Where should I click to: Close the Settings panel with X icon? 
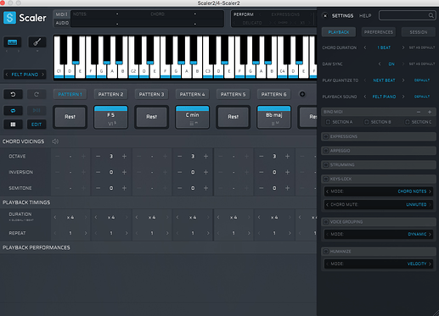(325, 15)
